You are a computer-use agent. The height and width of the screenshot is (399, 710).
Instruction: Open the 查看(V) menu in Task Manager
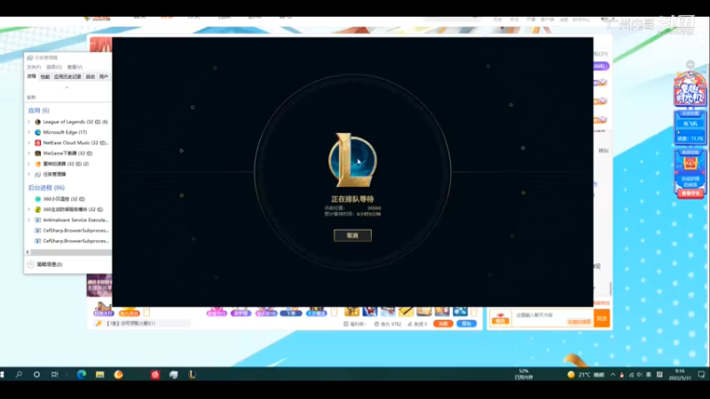pyautogui.click(x=75, y=67)
